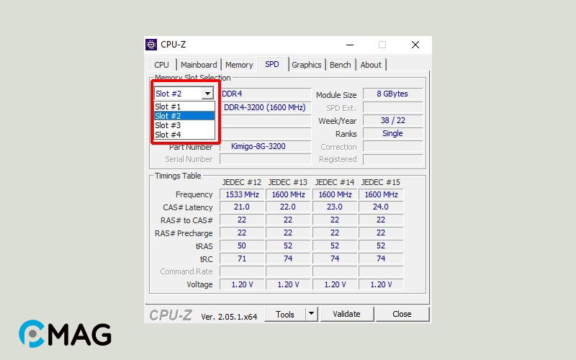
Task: Click the Module Size value 8 GBytes
Action: pyautogui.click(x=392, y=94)
